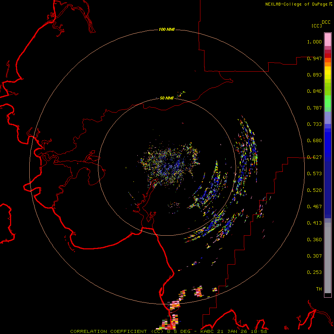The height and width of the screenshot is (334, 334).
Task: Click the DCC legend title
Action: pyautogui.click(x=326, y=22)
